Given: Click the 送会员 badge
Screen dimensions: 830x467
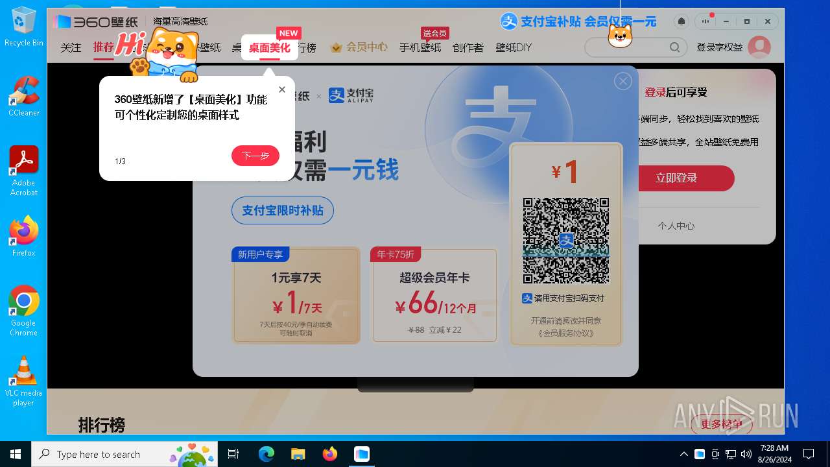Looking at the screenshot, I should (434, 33).
